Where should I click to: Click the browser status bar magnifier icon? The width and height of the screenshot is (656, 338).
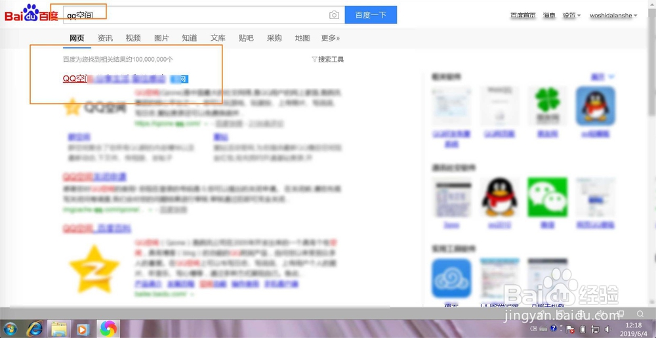(x=640, y=314)
